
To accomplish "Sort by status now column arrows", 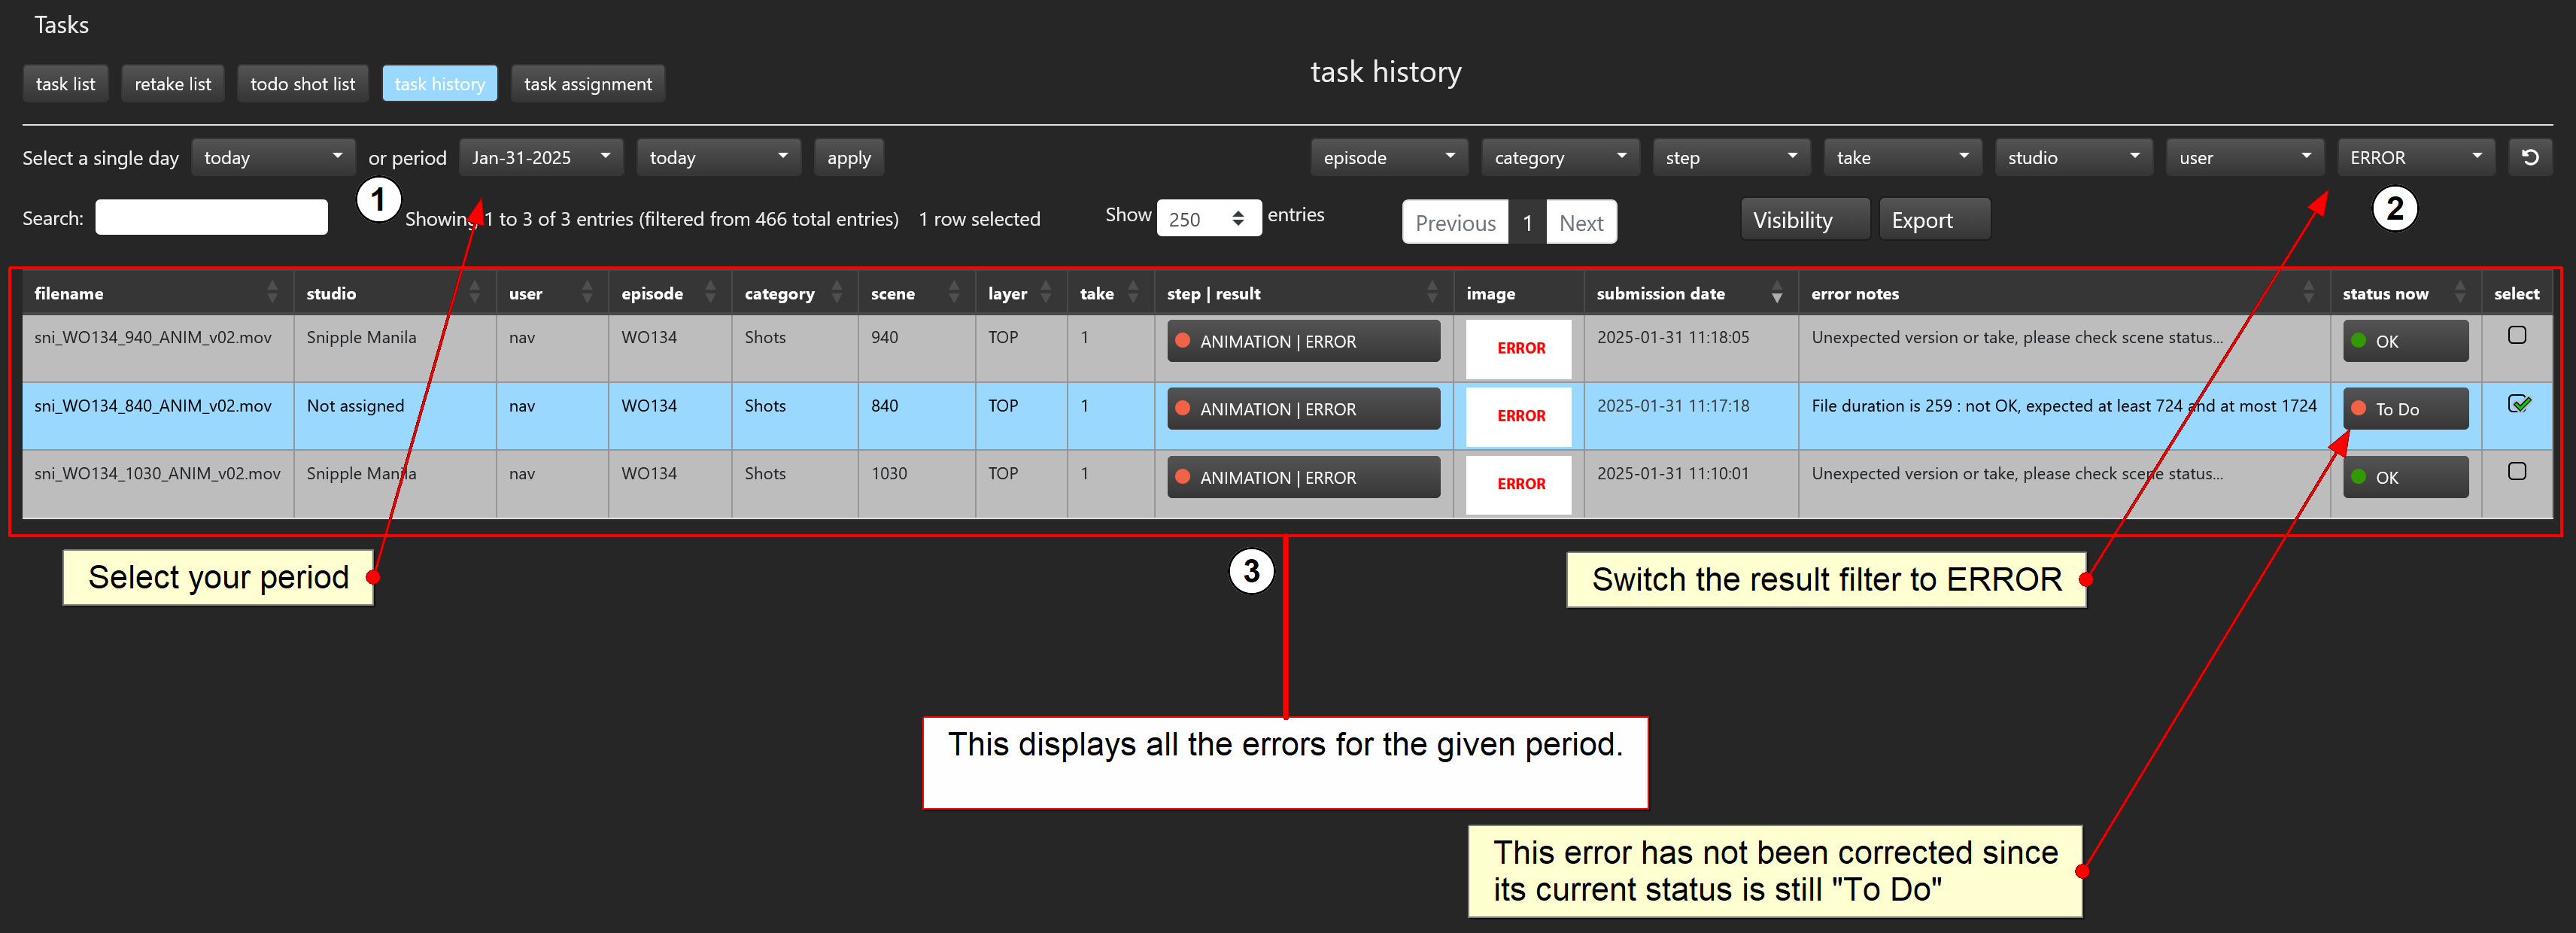I will coord(2459,293).
